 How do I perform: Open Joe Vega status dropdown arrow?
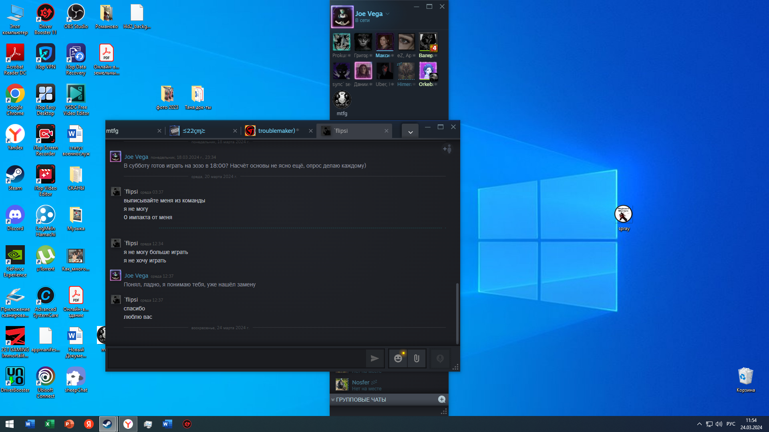tap(388, 14)
